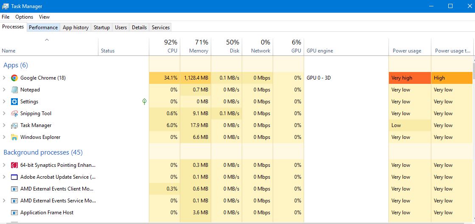Expand the Adobe Acrobat Update Service row
The width and height of the screenshot is (475, 224).
(x=4, y=177)
